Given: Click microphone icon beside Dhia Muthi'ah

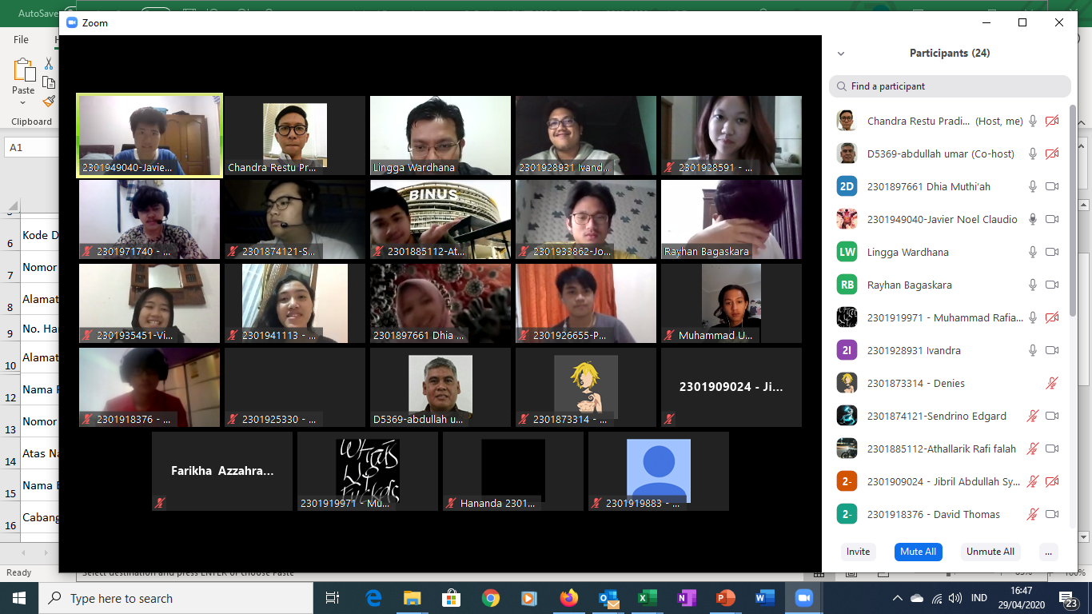Looking at the screenshot, I should point(1033,186).
